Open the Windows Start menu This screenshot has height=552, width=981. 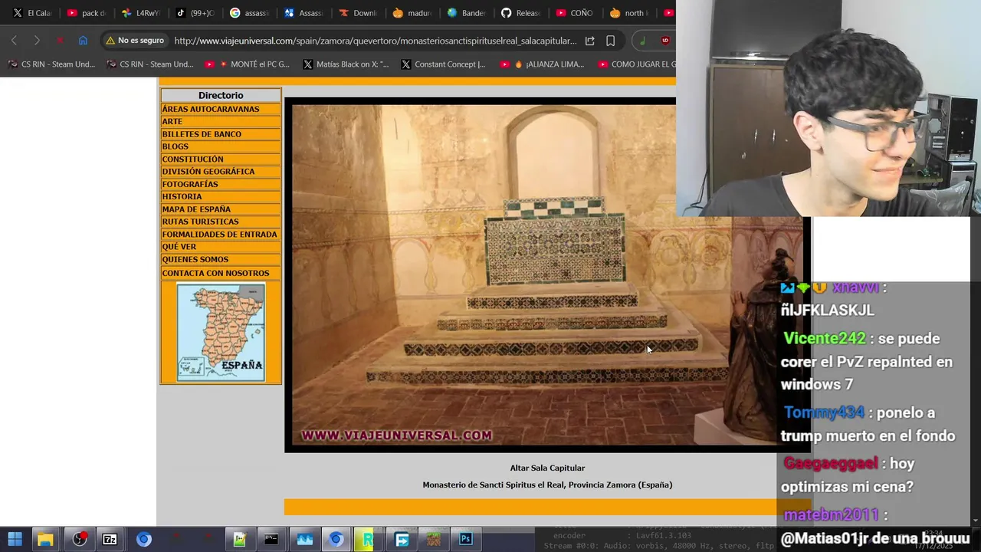(x=15, y=539)
